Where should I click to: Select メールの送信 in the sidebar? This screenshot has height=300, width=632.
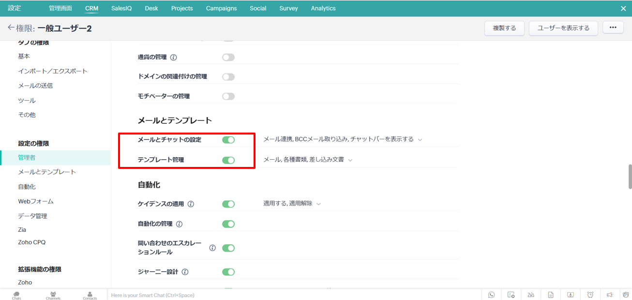pyautogui.click(x=35, y=86)
